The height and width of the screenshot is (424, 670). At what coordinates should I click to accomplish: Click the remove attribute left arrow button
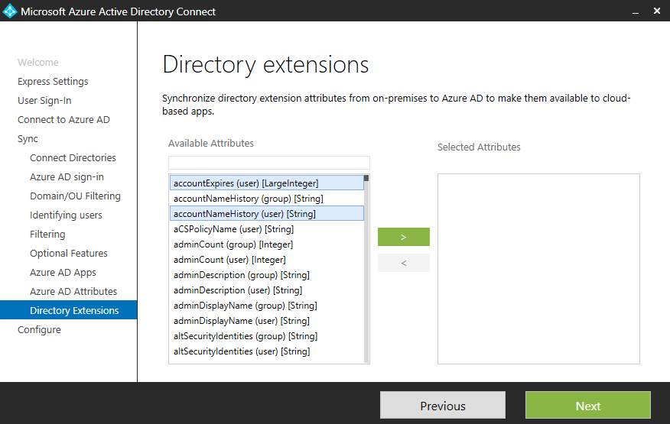(x=403, y=263)
